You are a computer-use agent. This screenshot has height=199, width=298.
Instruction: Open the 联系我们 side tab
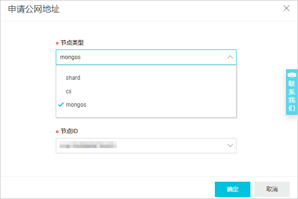coord(292,92)
